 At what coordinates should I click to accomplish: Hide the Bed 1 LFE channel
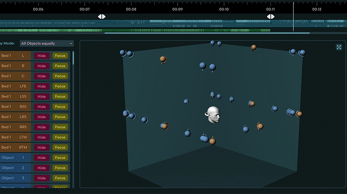42,86
